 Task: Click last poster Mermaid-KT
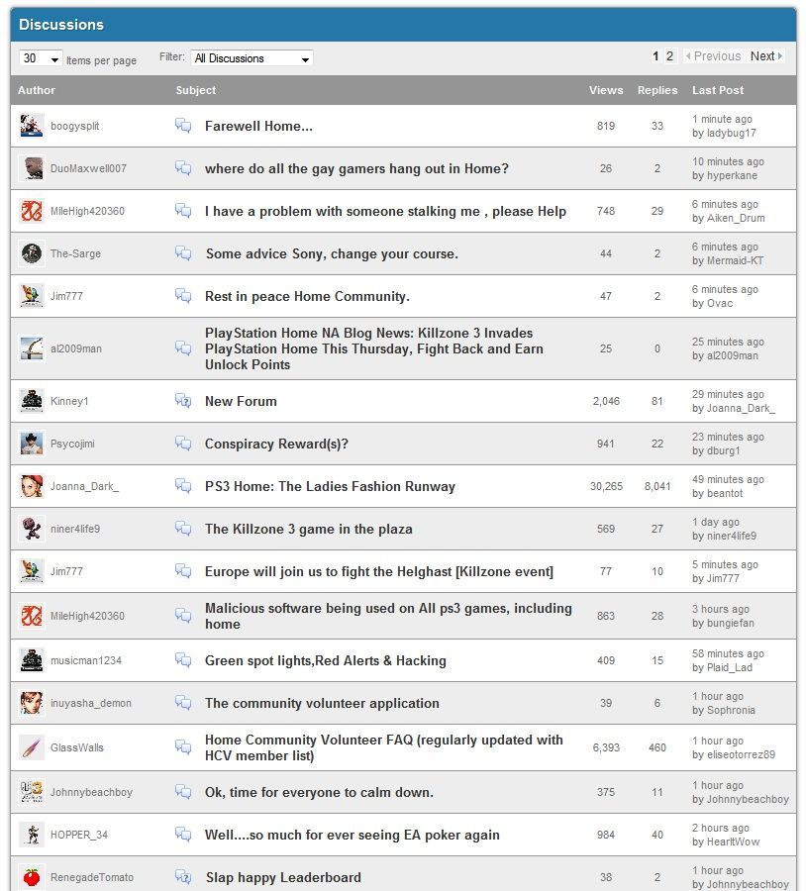(x=735, y=260)
